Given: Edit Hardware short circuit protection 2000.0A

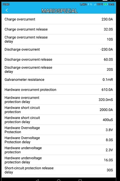Looking at the screenshot, I should tap(106, 110).
